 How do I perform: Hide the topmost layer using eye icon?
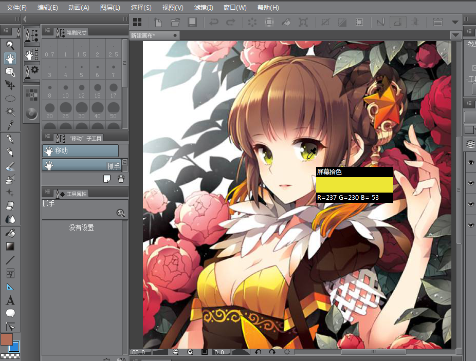tap(470, 163)
